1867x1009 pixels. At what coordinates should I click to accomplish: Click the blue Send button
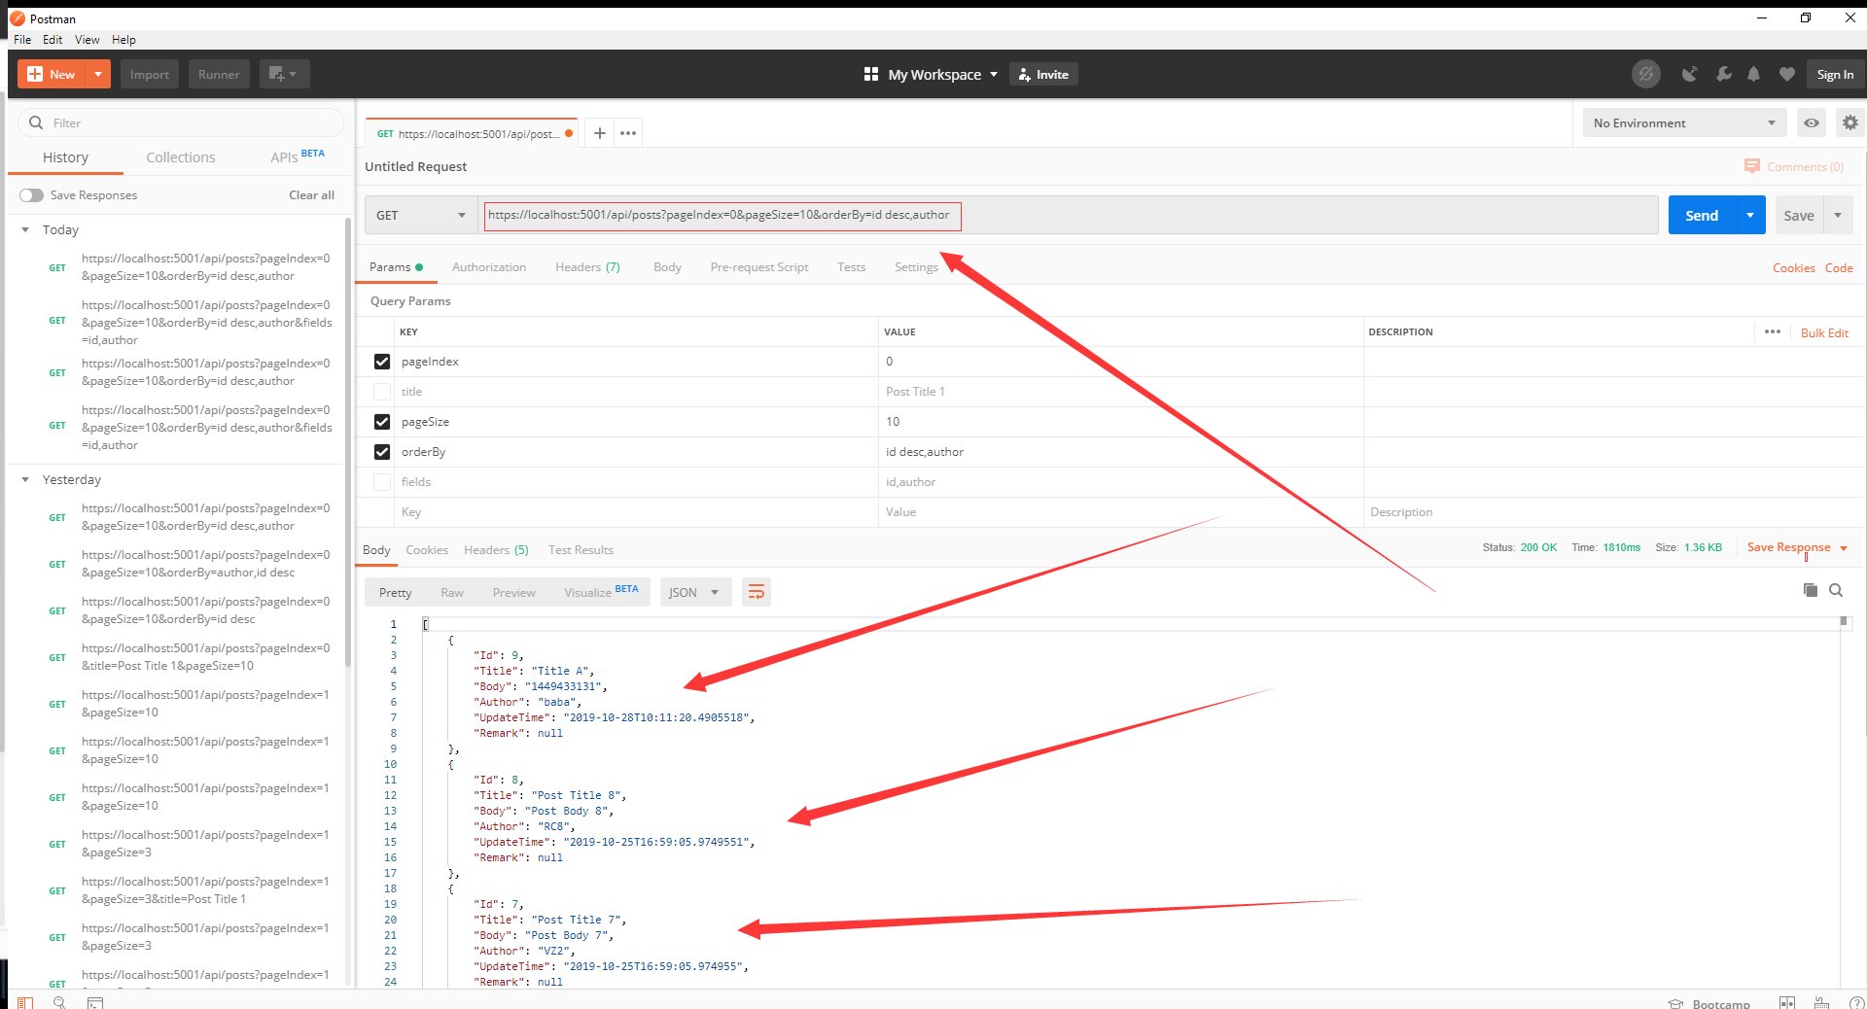tap(1702, 215)
